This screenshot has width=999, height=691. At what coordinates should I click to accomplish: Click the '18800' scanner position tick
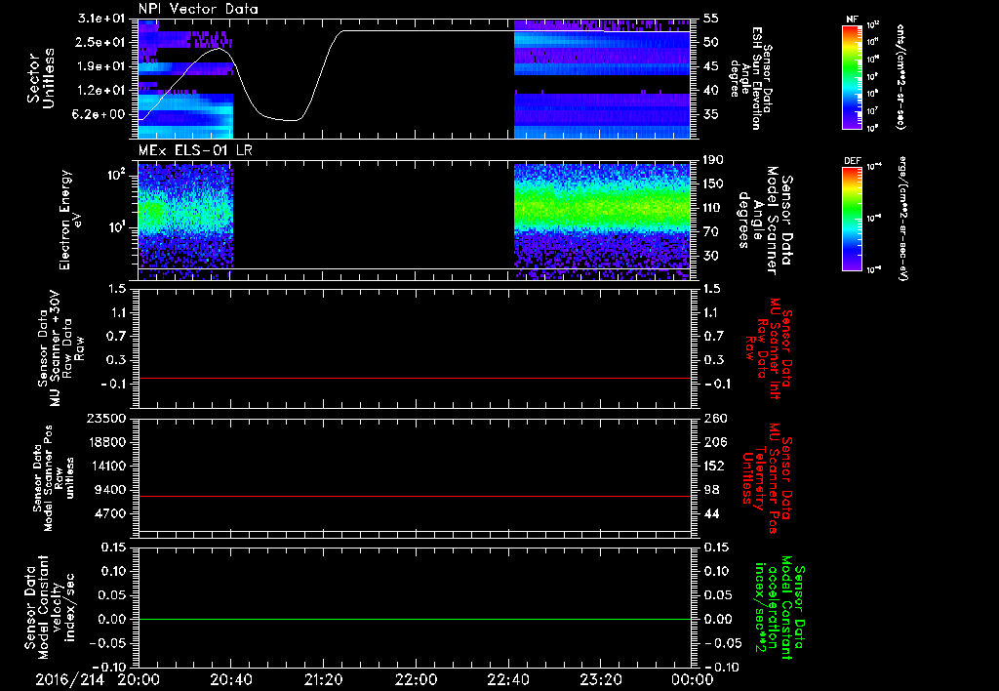[107, 442]
